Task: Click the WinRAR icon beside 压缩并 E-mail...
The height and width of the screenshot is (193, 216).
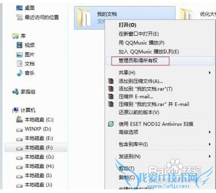Action: pyautogui.click(x=111, y=96)
